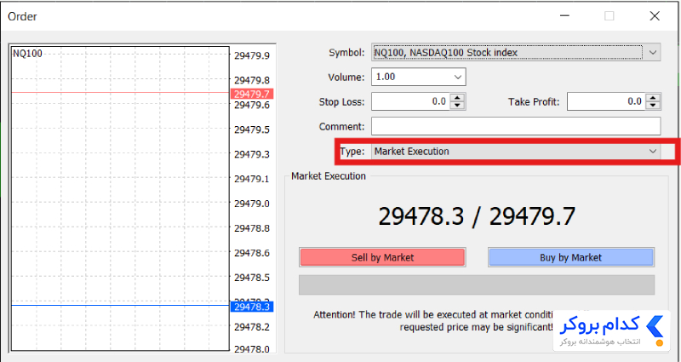This screenshot has height=362, width=681.
Task: Open the Symbol dropdown arrow
Action: pos(652,53)
